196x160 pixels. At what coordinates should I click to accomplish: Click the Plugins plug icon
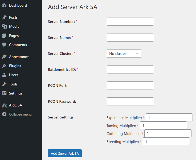click(4, 66)
